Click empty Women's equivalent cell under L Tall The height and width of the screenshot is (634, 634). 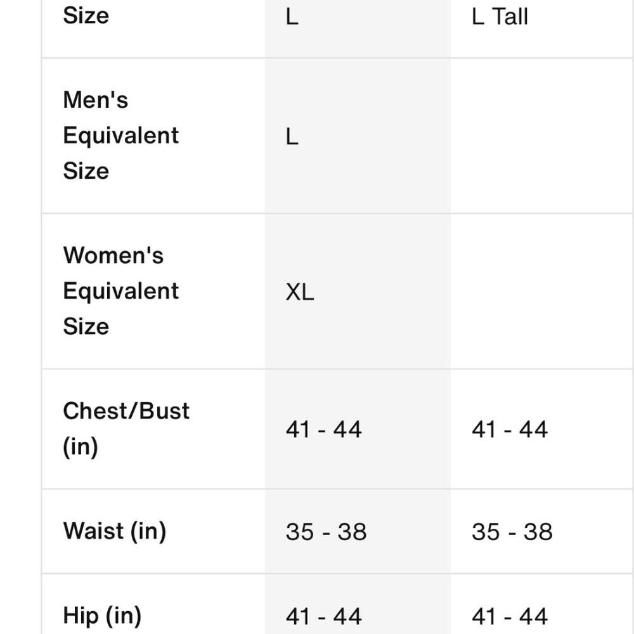click(x=541, y=292)
